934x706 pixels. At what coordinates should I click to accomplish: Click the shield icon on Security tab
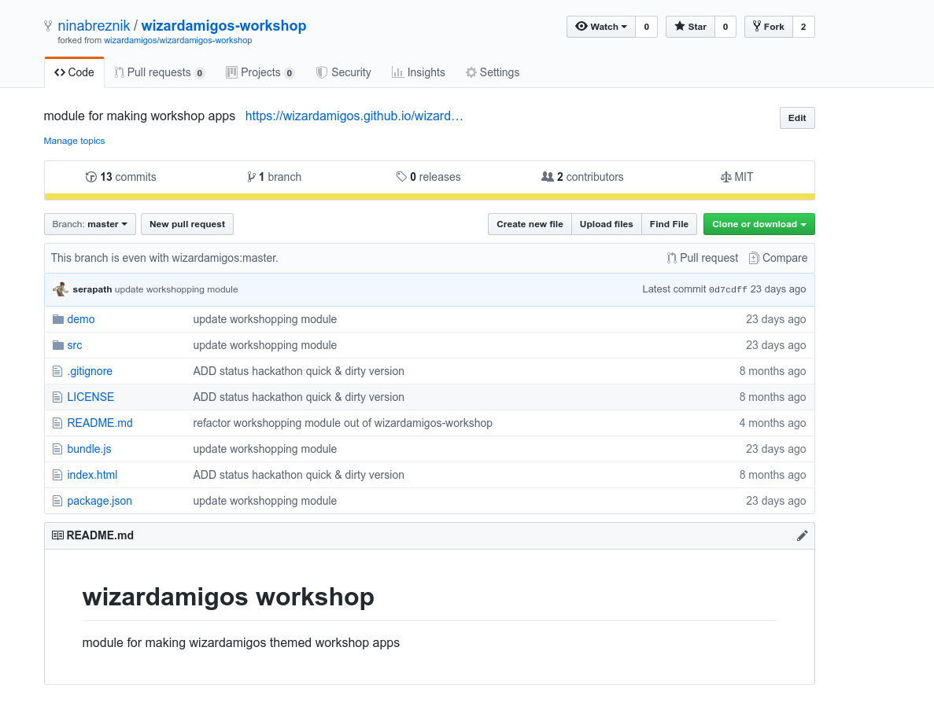click(x=322, y=72)
